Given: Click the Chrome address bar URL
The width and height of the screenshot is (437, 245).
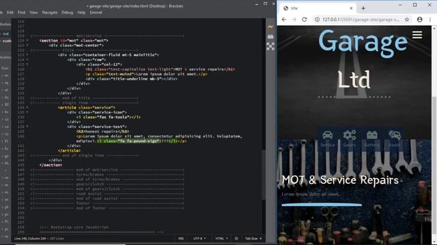Looking at the screenshot, I should (x=361, y=20).
